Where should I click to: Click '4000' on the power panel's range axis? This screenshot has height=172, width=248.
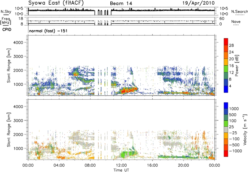pyautogui.click(x=18, y=43)
